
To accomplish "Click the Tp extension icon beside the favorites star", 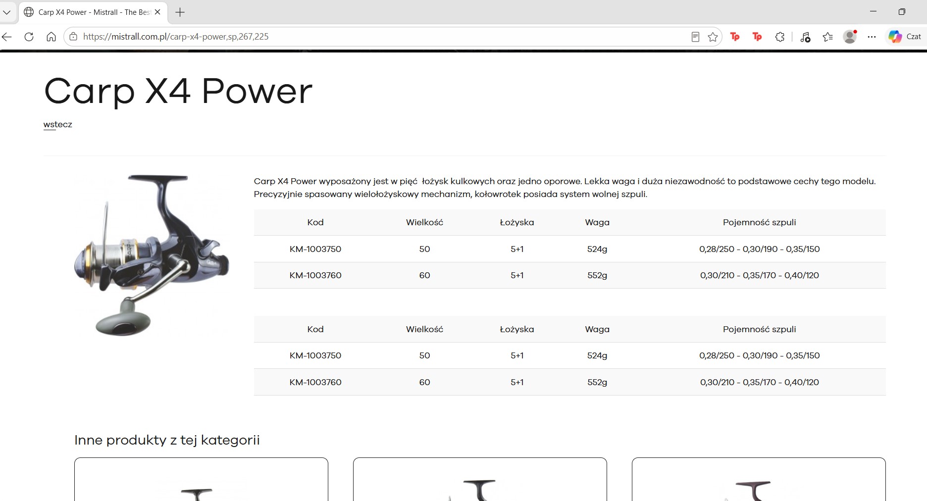I will click(x=735, y=37).
